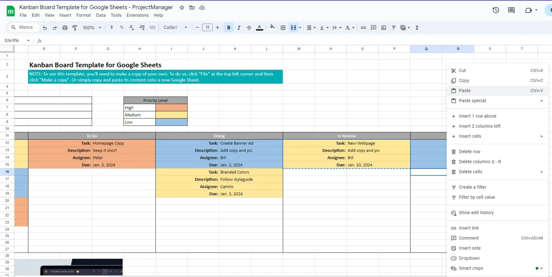Click Insert comment toolbar icon
Screen dimensions: 552x277
tap(373, 28)
